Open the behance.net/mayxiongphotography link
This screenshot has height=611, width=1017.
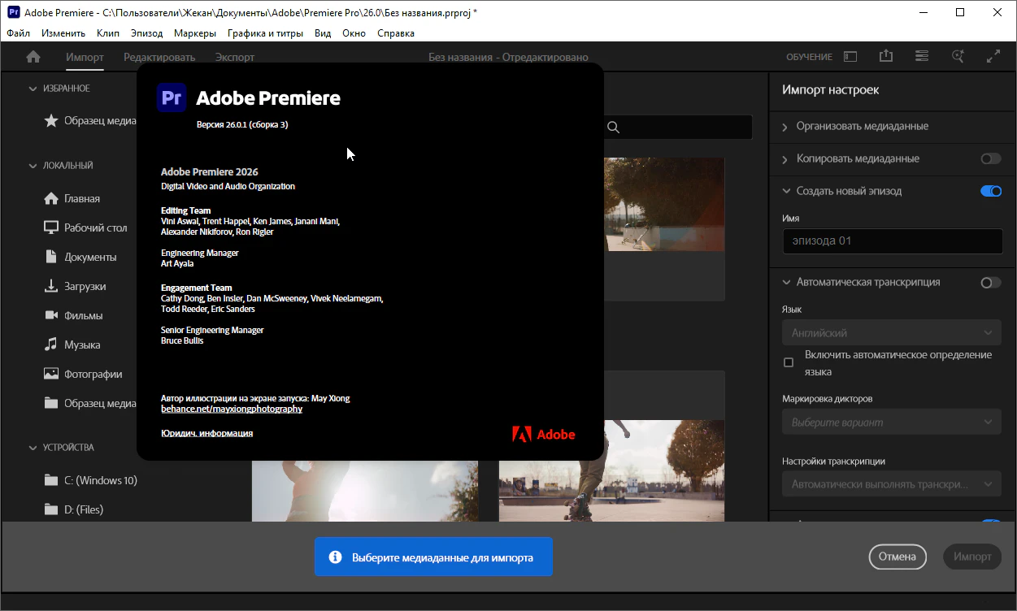[232, 409]
